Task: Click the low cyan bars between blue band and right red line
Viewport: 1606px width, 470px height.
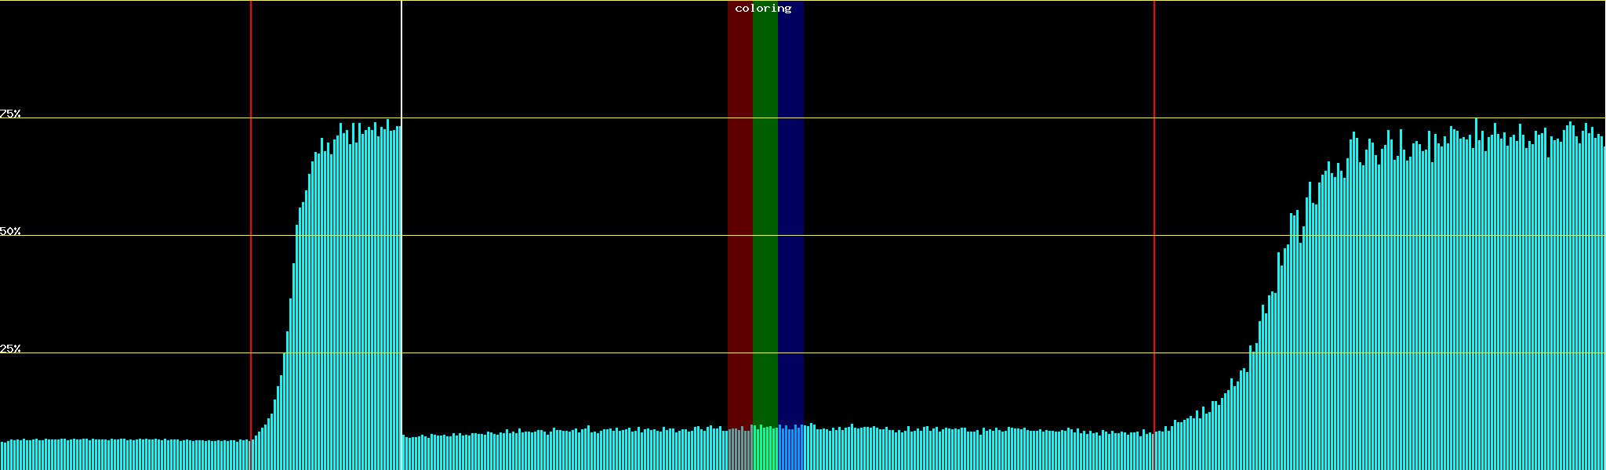Action: 980,451
